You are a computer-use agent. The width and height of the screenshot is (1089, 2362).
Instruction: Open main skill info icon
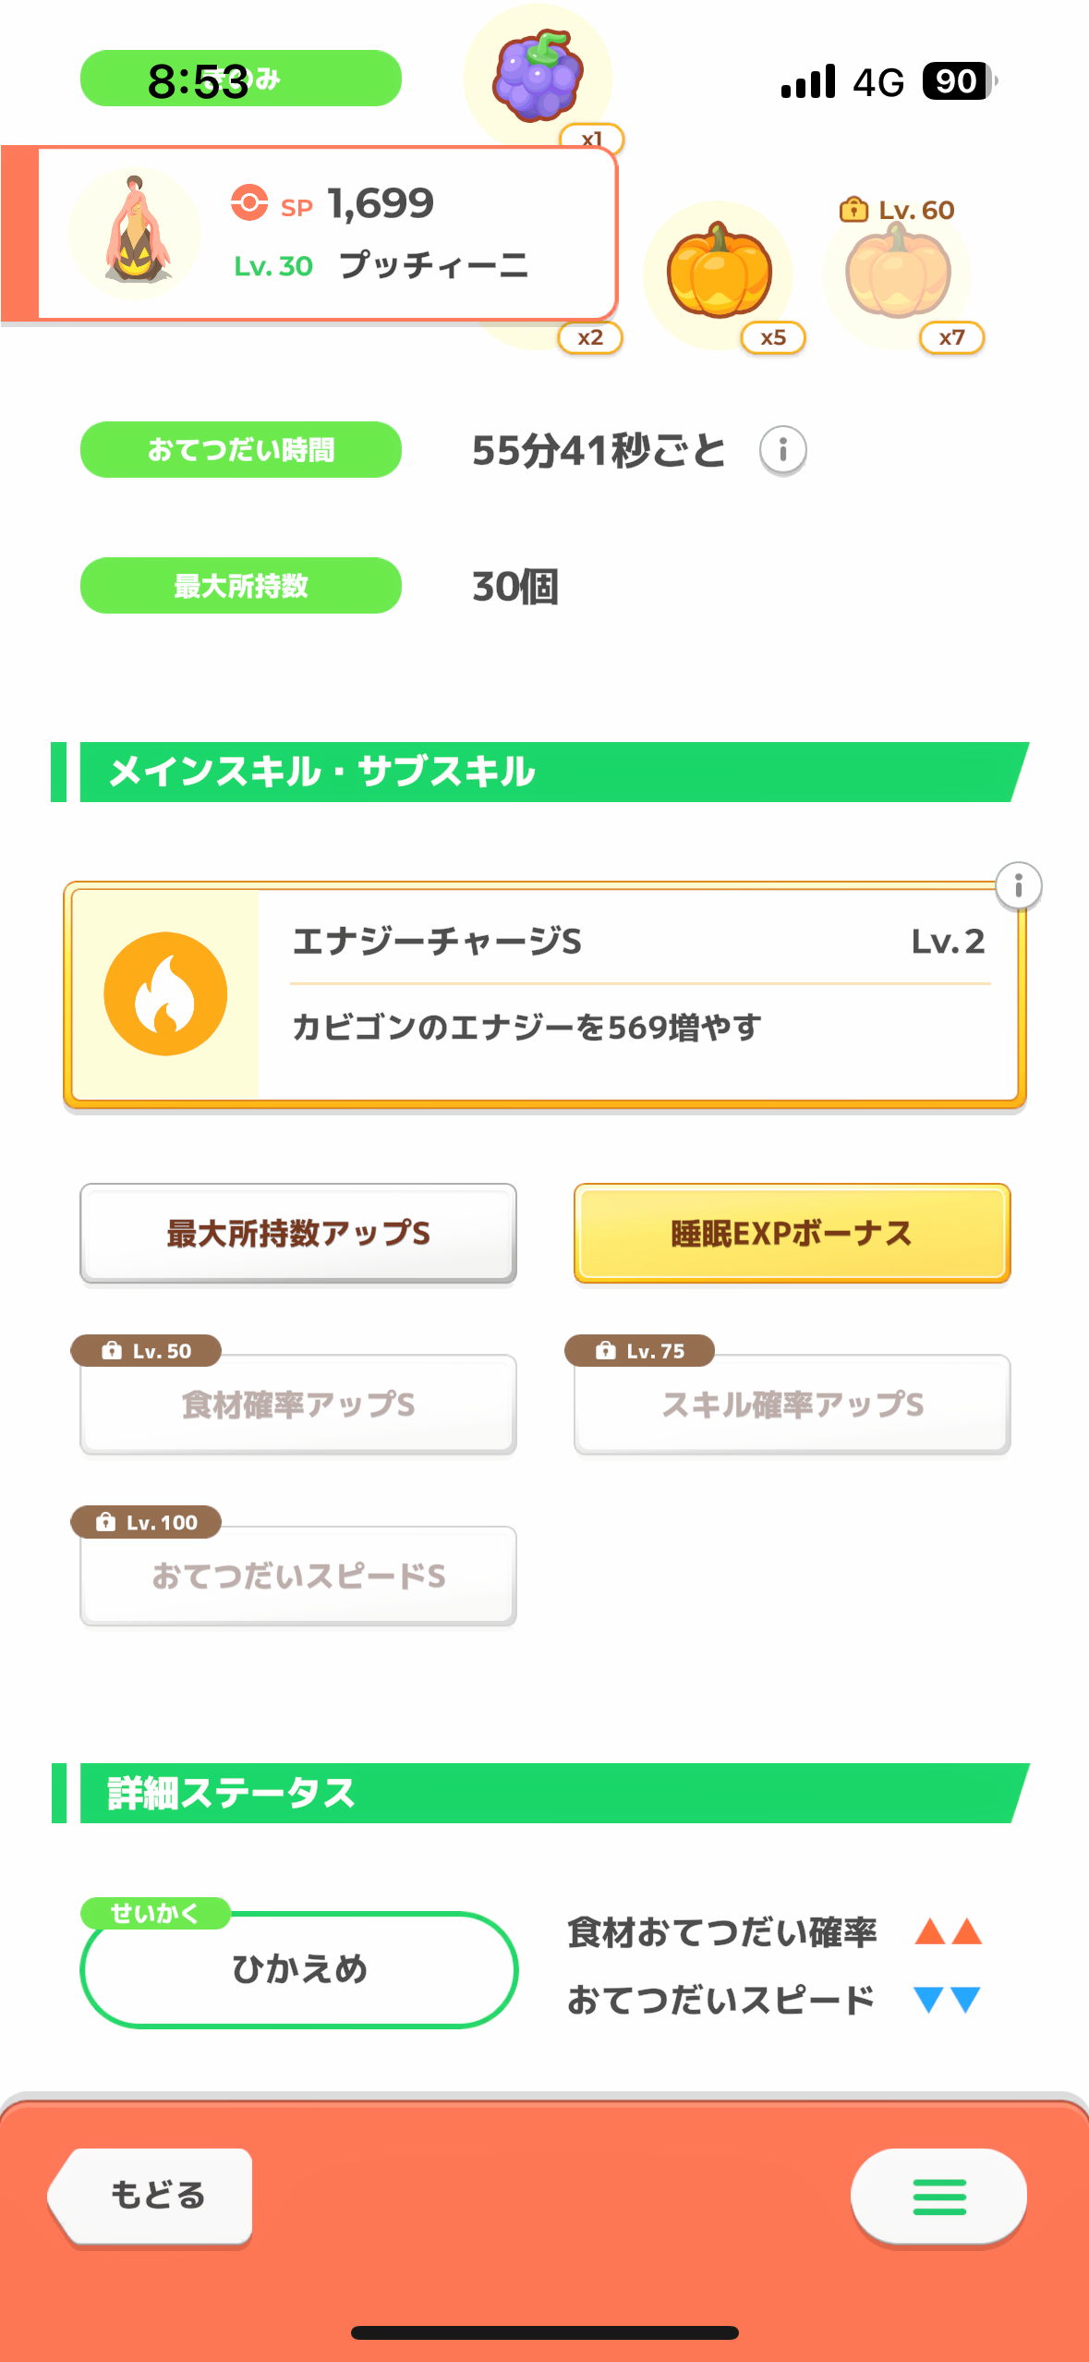[x=1018, y=886]
